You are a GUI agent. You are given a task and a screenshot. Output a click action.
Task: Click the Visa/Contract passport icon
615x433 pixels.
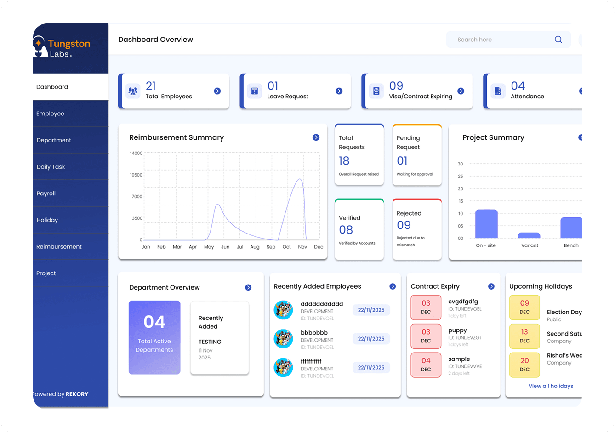point(376,91)
